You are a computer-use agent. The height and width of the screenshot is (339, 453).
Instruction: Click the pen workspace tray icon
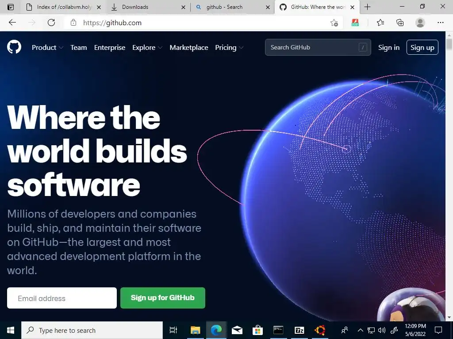tap(394, 330)
